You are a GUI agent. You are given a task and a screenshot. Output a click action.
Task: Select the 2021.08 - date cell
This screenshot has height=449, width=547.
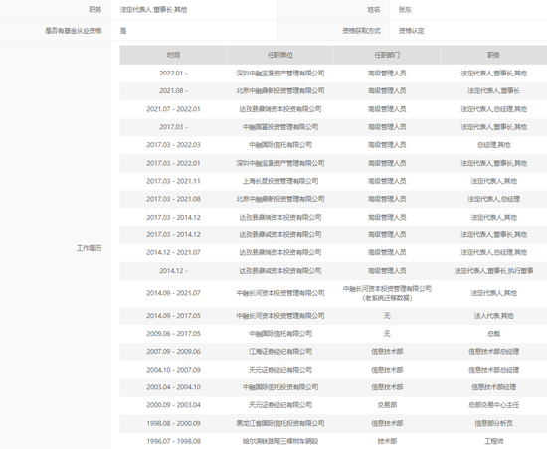[x=173, y=91]
